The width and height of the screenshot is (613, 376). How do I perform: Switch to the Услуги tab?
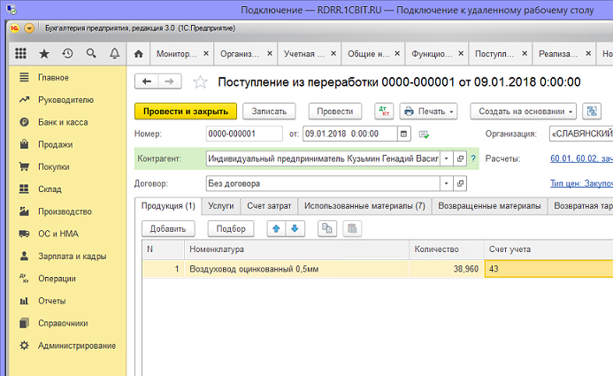[220, 206]
